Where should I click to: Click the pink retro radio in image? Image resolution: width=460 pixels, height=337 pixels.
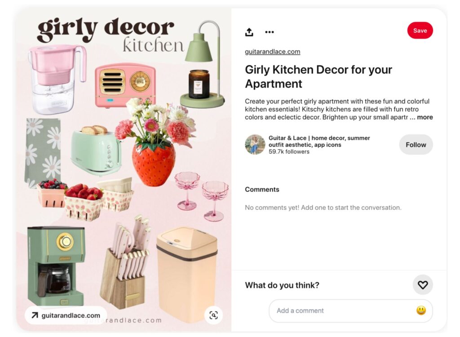click(x=125, y=85)
